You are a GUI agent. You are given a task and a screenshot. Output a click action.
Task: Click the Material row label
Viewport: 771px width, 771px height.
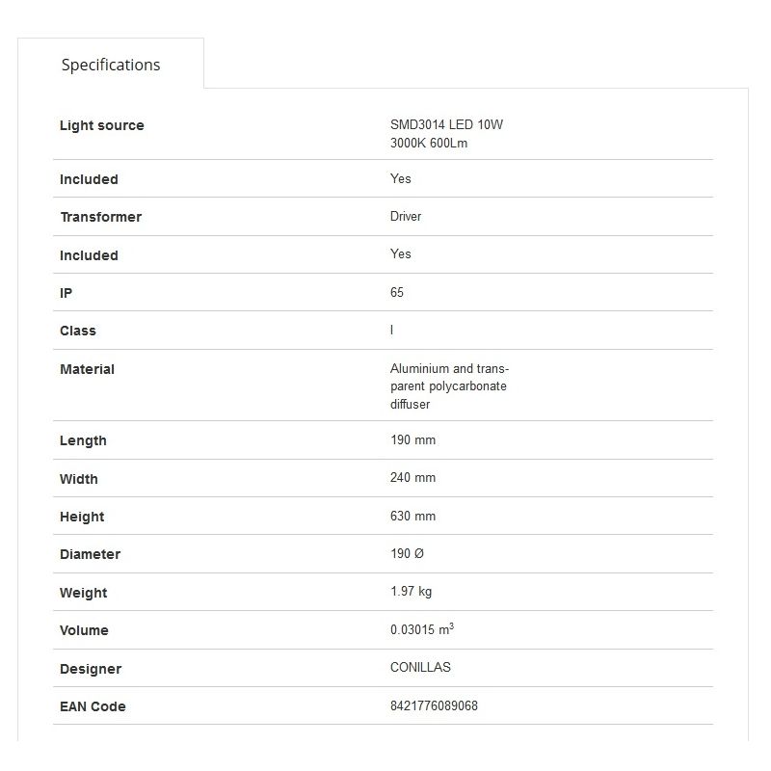87,369
